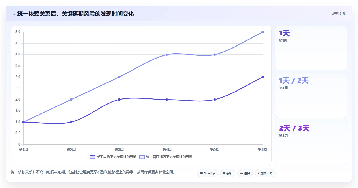The image size is (358, 188).
Task: Click the 第3周 data point at 2.0 on dark line
Action: pyautogui.click(x=119, y=100)
